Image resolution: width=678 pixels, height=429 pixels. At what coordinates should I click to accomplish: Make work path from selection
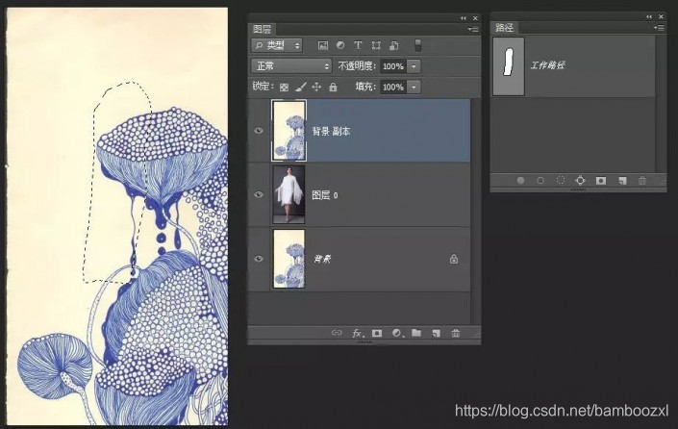tap(580, 180)
